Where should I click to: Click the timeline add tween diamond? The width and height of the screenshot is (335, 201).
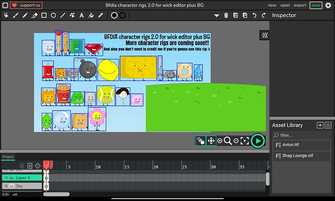pyautogui.click(x=38, y=166)
